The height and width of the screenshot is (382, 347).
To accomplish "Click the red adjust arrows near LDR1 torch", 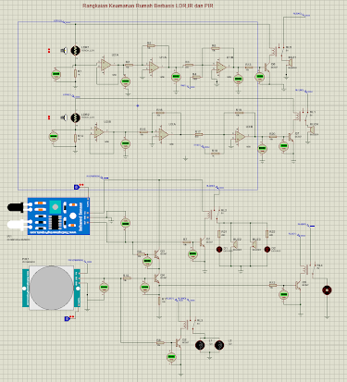I will click(x=49, y=51).
